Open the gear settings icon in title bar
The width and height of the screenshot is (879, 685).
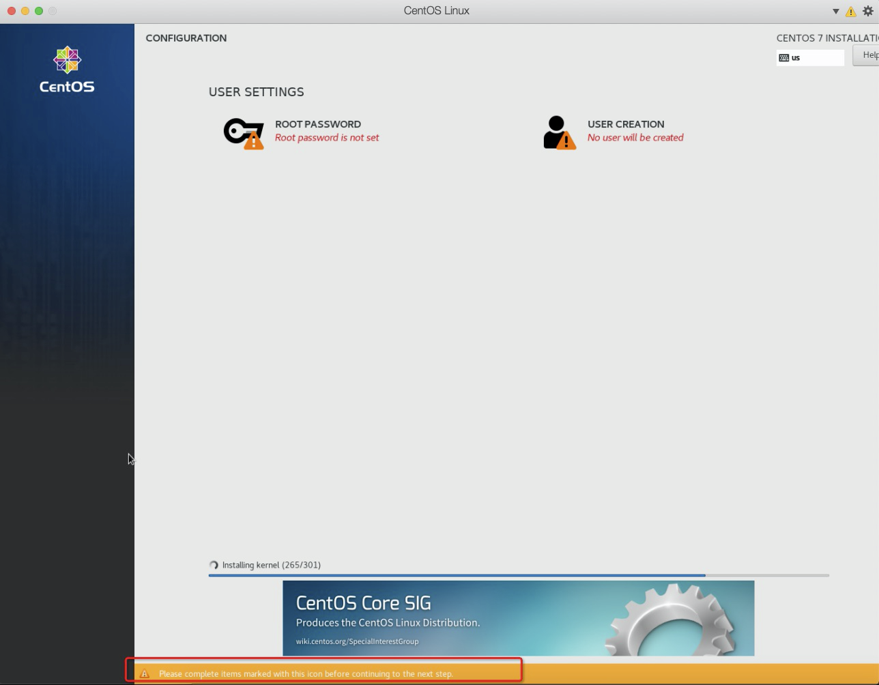(868, 11)
